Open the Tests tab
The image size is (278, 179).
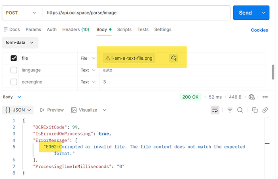(143, 29)
